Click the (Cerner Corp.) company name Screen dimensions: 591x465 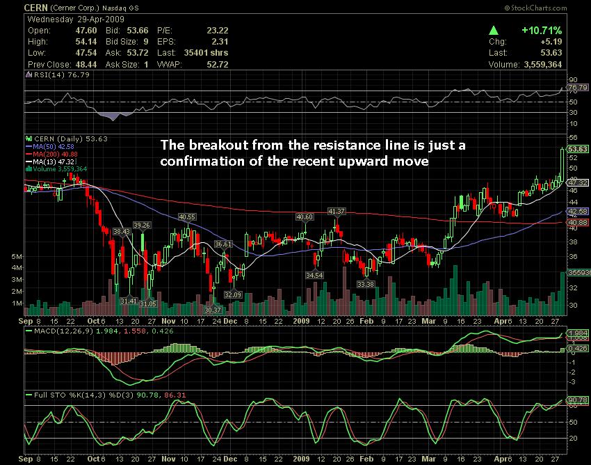pos(74,8)
